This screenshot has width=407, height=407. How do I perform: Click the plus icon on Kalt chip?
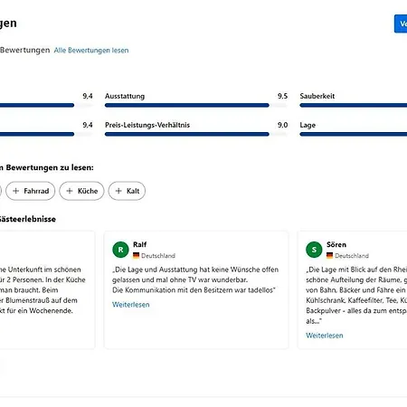(x=118, y=191)
